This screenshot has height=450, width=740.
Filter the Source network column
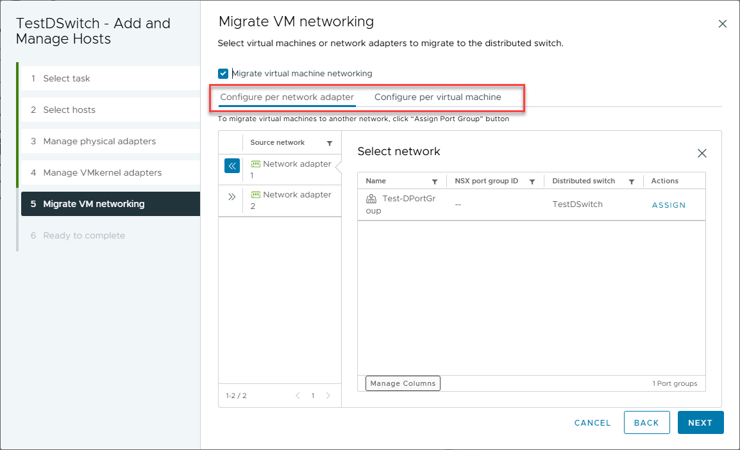coord(330,143)
